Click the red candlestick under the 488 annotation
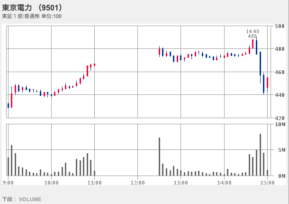Screen dimensions: 289x204 [x=253, y=44]
